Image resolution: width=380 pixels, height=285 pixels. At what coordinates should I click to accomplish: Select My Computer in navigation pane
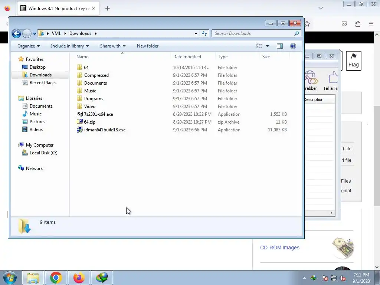(x=39, y=145)
